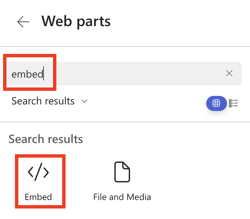Choose the bulleted list layout icon

[x=234, y=103]
